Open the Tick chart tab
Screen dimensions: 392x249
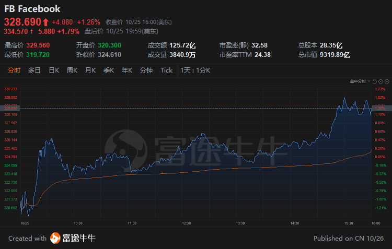pos(166,70)
